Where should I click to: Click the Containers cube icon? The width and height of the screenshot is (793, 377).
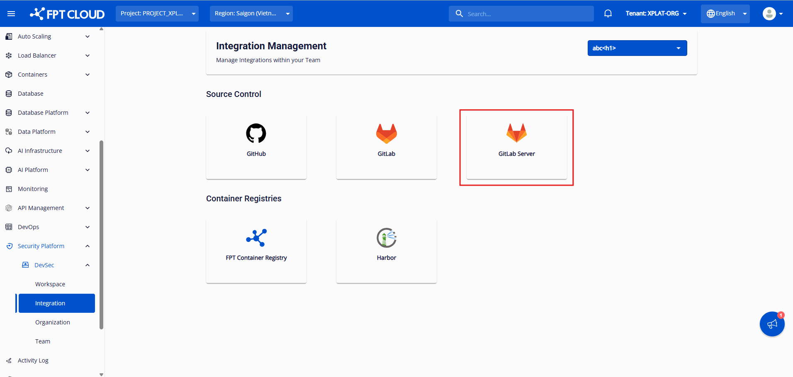pos(9,75)
